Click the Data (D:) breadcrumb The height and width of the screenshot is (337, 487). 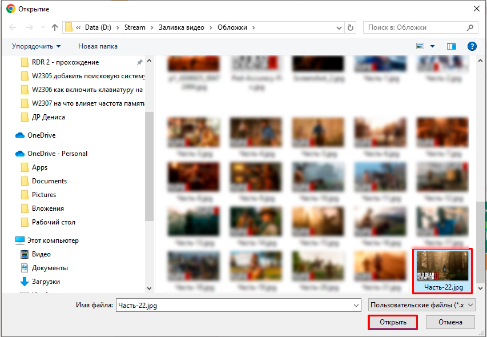(98, 27)
